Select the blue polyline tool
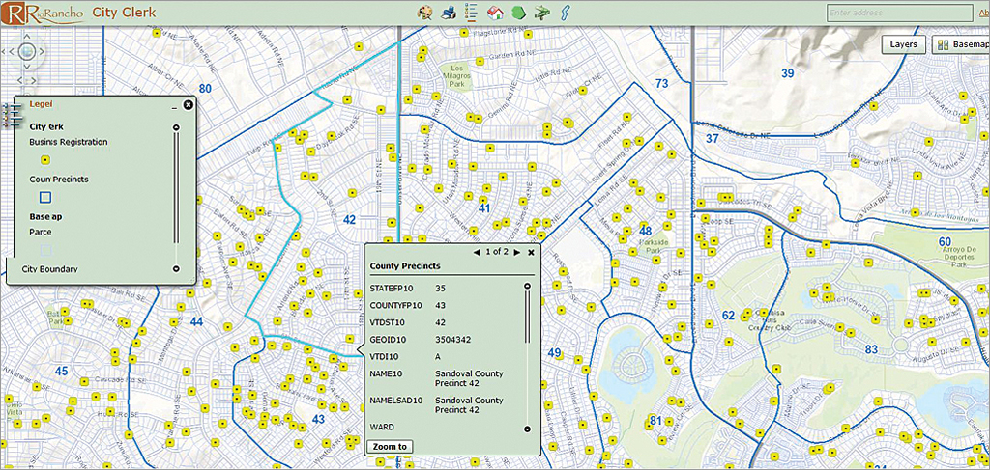This screenshot has height=470, width=990. point(566,13)
